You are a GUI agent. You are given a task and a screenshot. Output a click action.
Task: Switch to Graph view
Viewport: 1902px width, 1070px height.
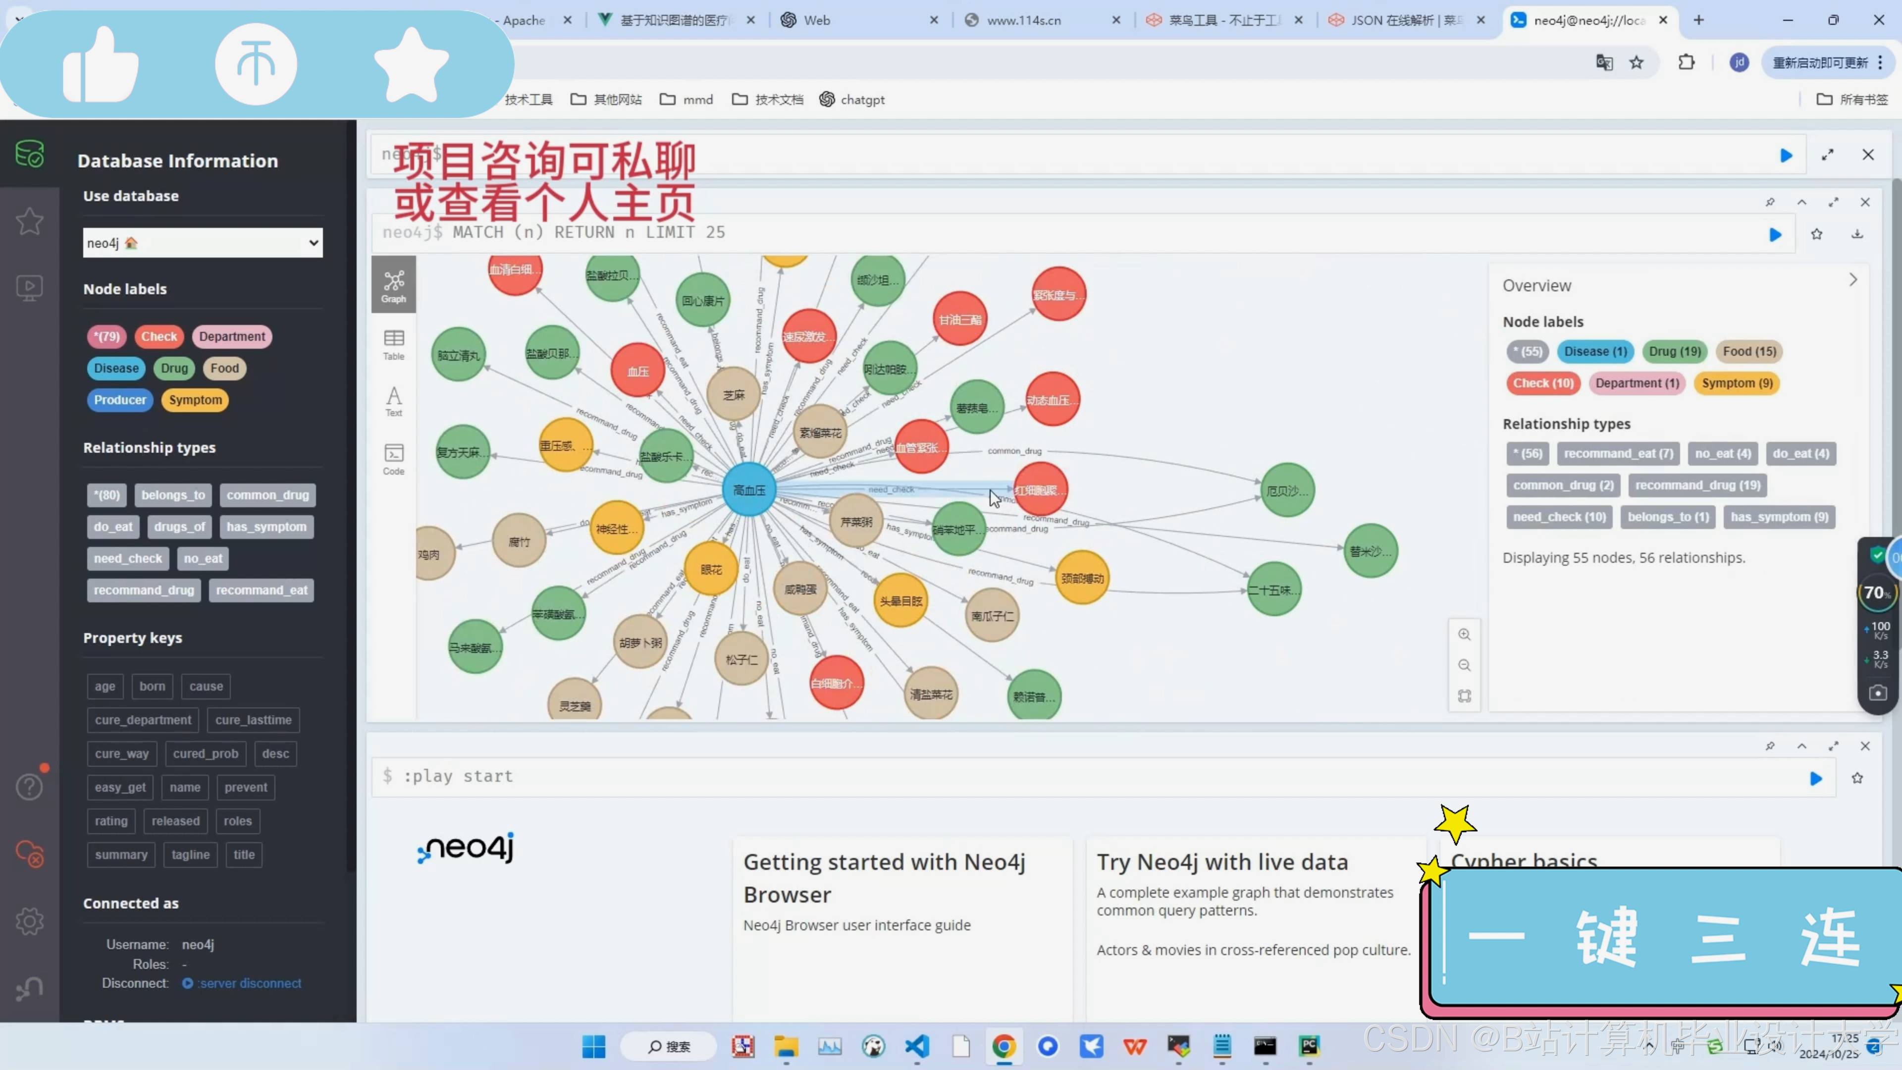coord(394,285)
